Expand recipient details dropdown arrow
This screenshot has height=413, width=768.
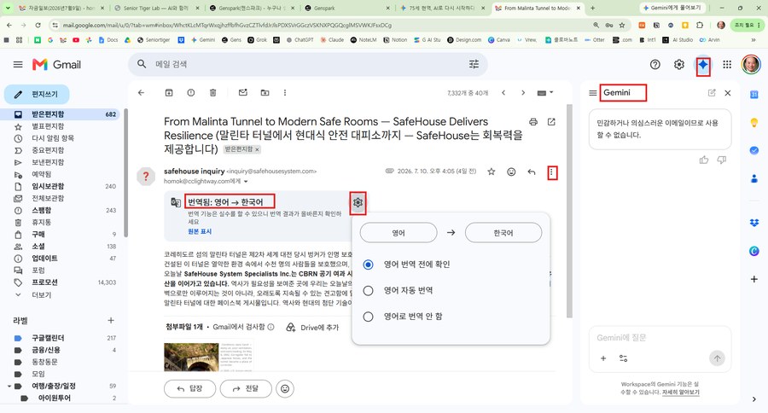[x=246, y=182]
